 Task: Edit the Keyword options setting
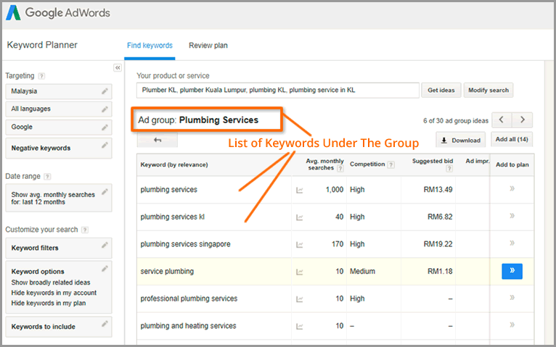pos(105,269)
